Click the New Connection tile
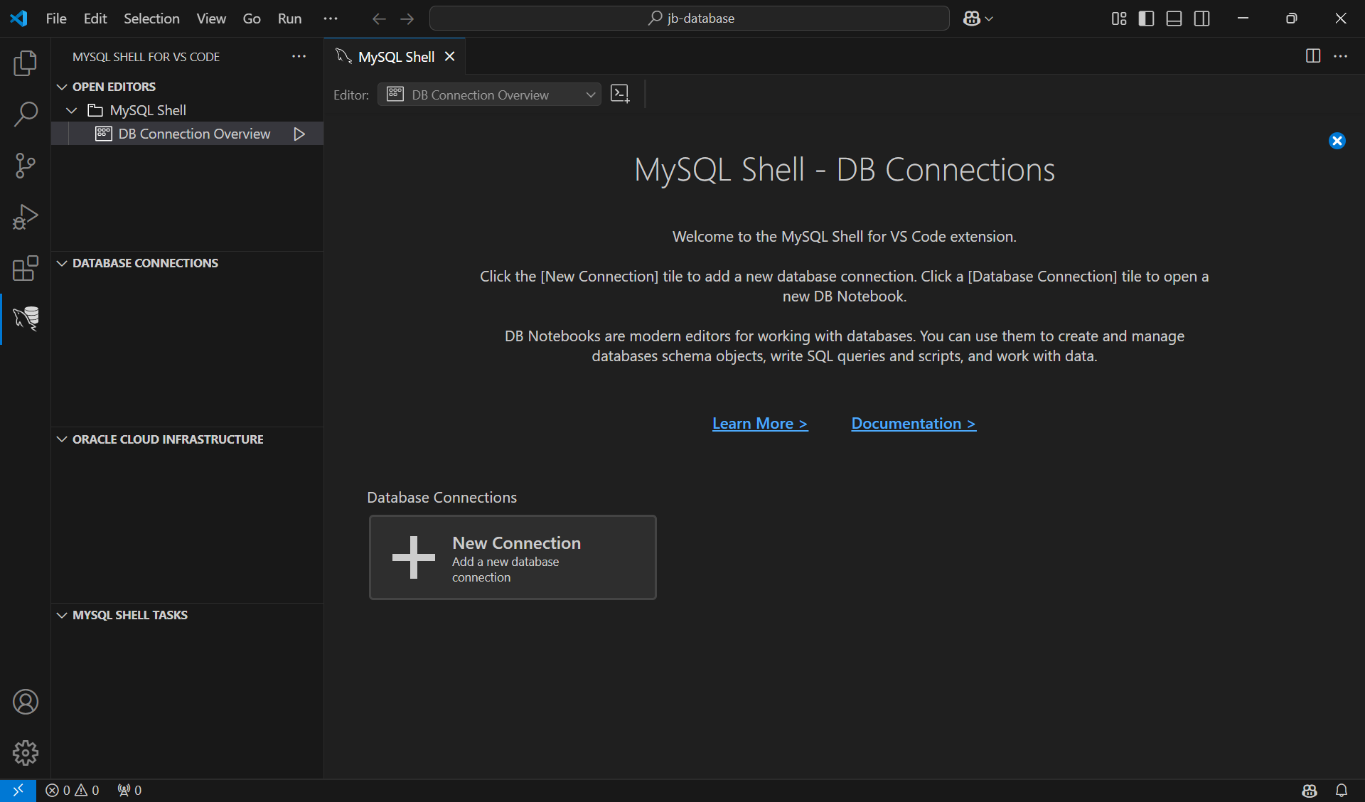This screenshot has width=1365, height=802. click(x=513, y=557)
